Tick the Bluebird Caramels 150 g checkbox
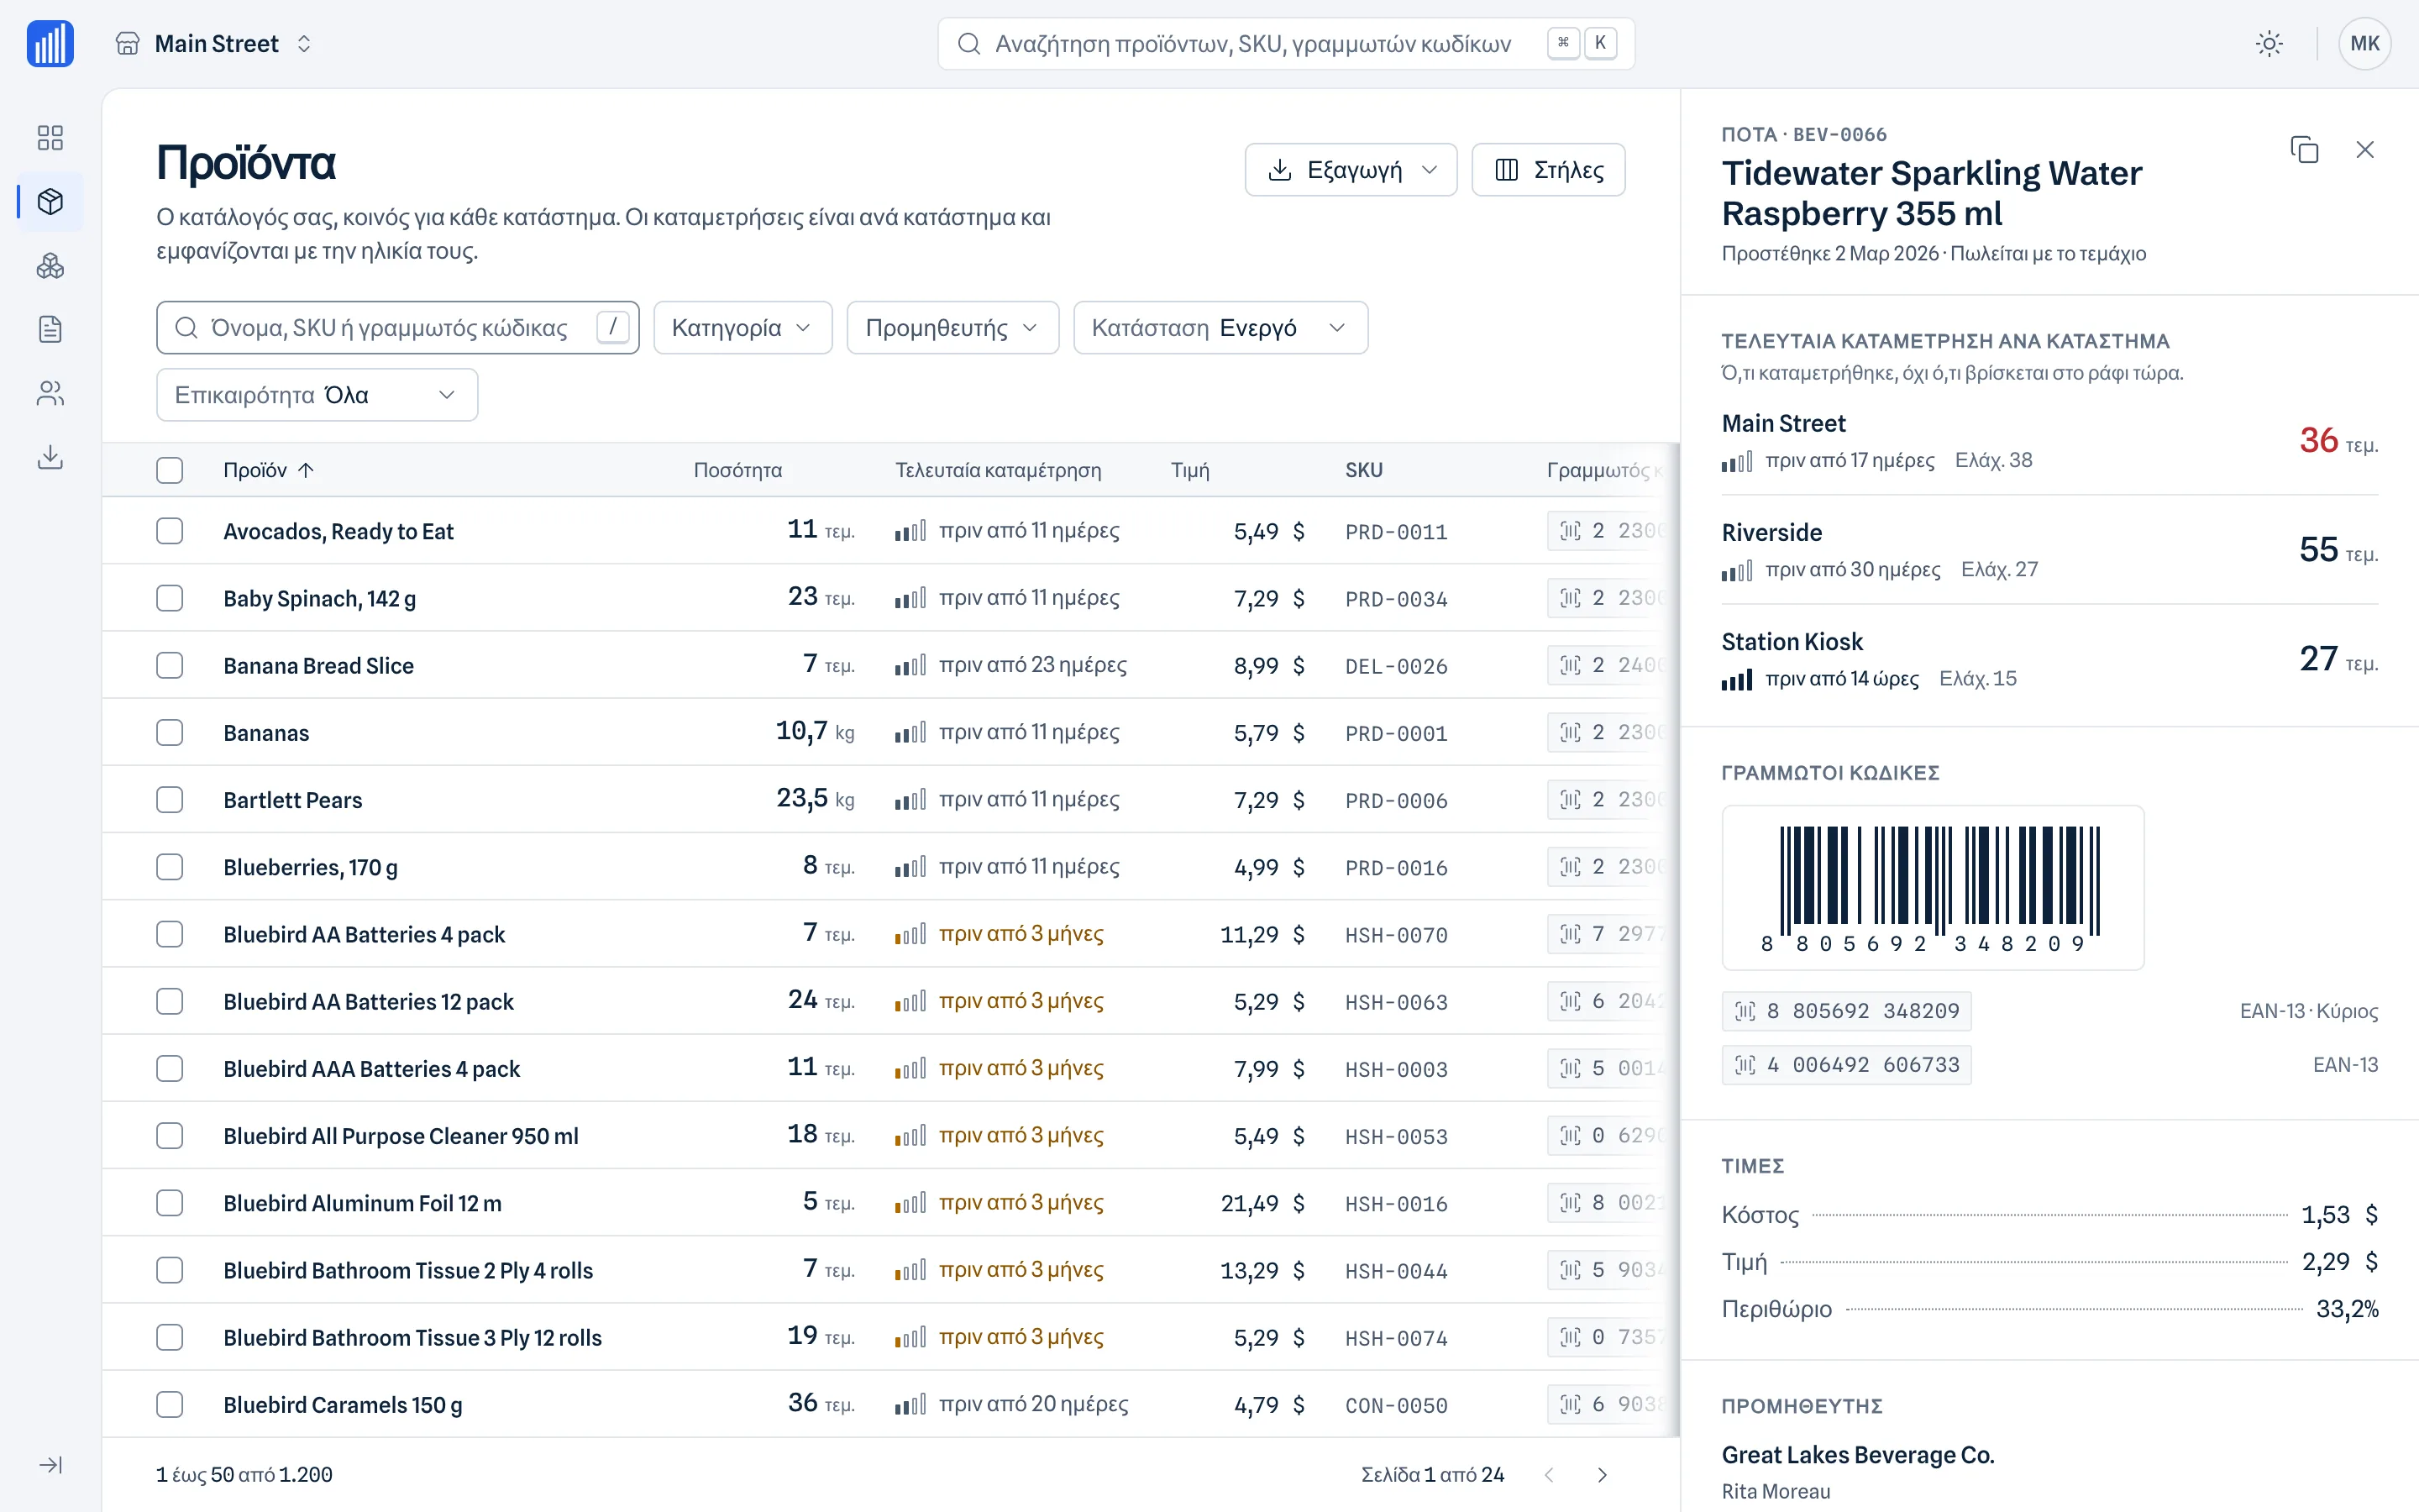Viewport: 2419px width, 1512px height. (170, 1405)
